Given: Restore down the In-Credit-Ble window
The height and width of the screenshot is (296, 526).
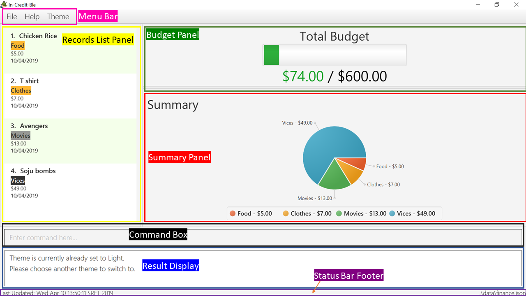Looking at the screenshot, I should [x=497, y=5].
